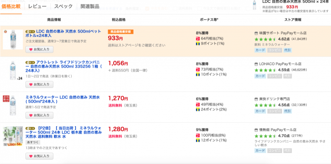
Task: Add the 1,270円 item to お気に入り
Action: pos(39,115)
